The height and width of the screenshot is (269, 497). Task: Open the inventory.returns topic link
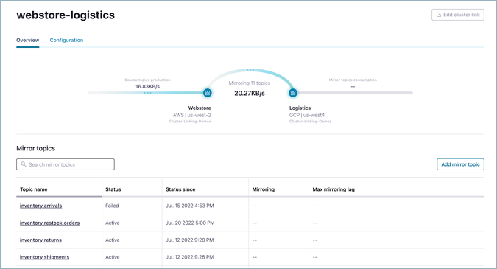coord(40,240)
